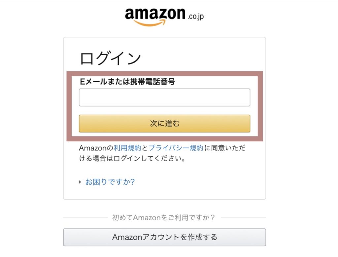The width and height of the screenshot is (338, 257).
Task: Click the Amazon wordmark logo
Action: click(x=155, y=14)
